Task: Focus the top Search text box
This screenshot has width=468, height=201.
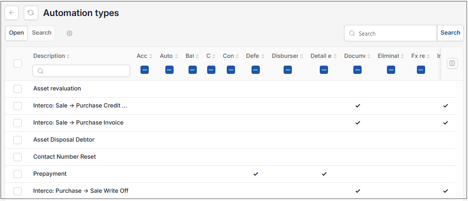Action: pyautogui.click(x=391, y=33)
